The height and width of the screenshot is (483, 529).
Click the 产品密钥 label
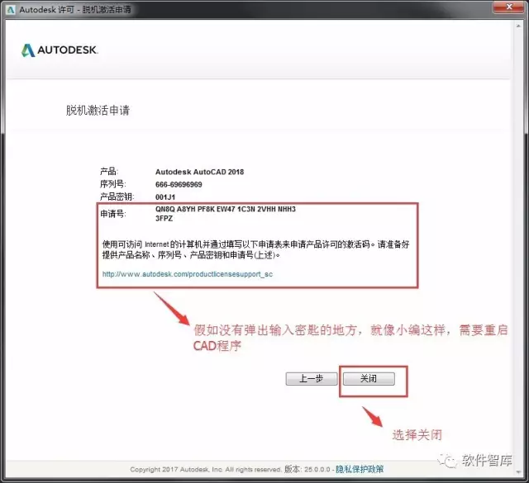click(117, 197)
